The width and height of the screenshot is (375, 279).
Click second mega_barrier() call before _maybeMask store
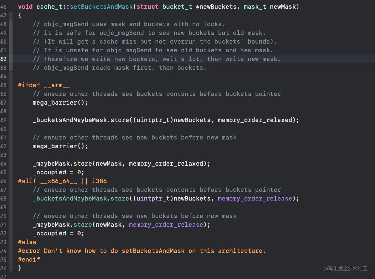pos(60,146)
